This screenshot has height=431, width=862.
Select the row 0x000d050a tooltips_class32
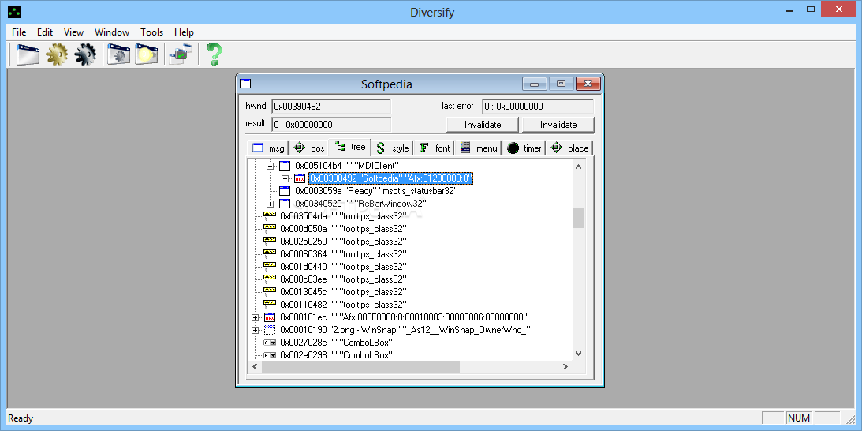coord(343,228)
